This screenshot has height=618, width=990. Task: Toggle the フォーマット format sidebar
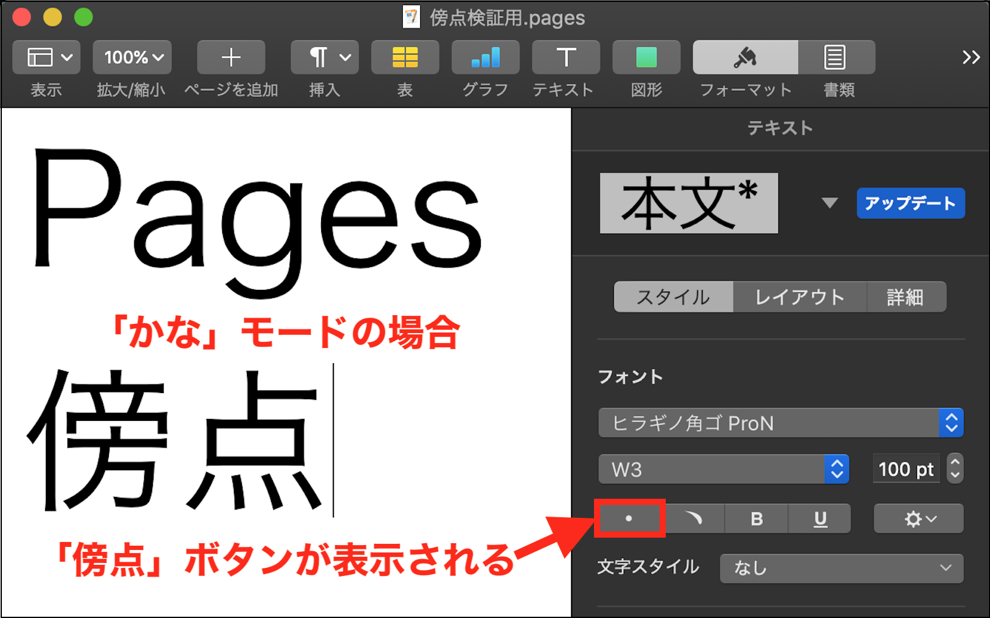[745, 57]
